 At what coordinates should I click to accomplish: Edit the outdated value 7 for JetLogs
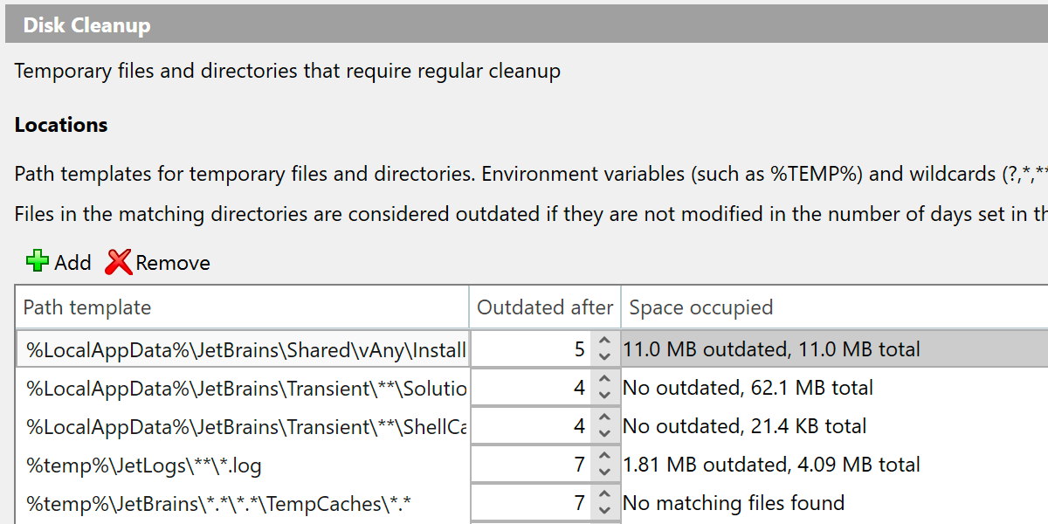531,465
